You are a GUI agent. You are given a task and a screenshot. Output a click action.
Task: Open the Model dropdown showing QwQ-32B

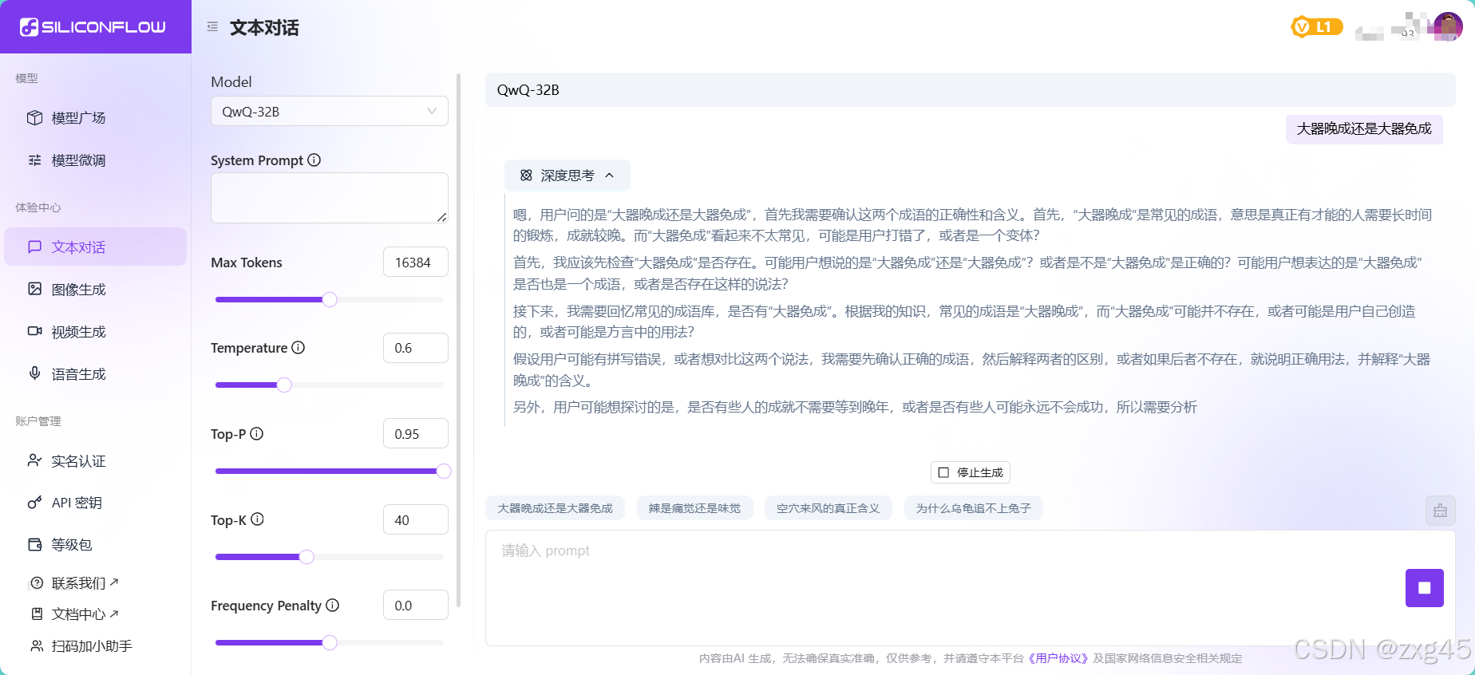(329, 112)
